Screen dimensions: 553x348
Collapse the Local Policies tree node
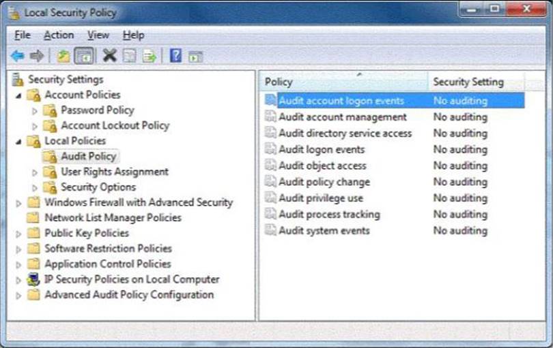coord(19,142)
